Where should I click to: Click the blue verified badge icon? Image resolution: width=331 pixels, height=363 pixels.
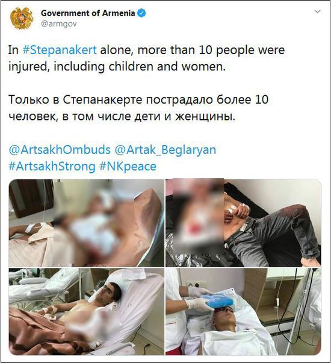click(x=141, y=13)
